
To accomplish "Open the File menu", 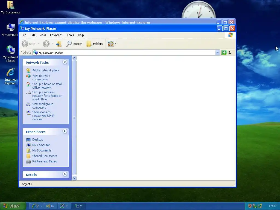I will pos(24,35).
